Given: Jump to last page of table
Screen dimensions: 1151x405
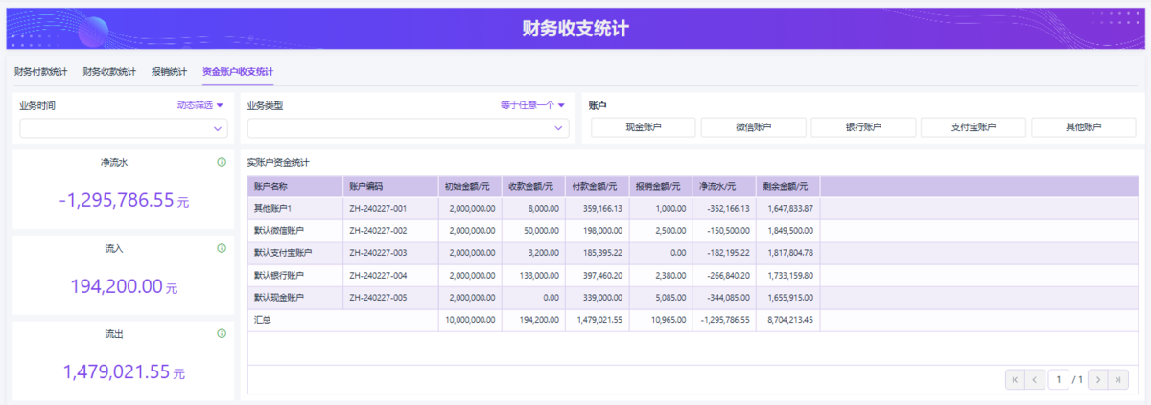Looking at the screenshot, I should click(x=1118, y=380).
